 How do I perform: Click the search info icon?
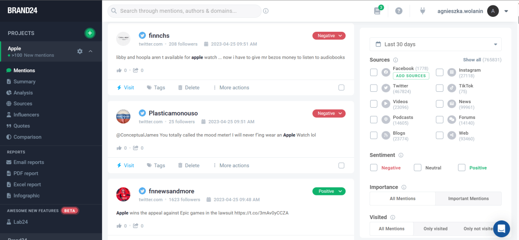266,11
